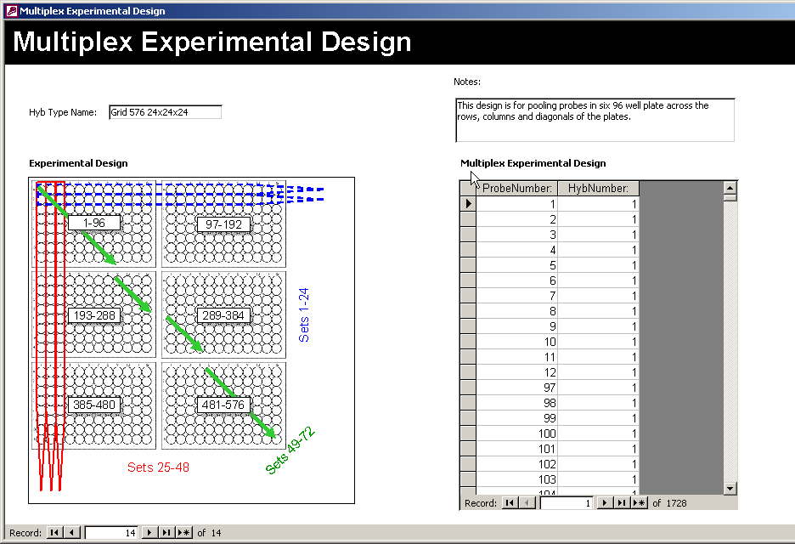The height and width of the screenshot is (544, 795).
Task: Click the main form record number box
Action: [x=111, y=533]
